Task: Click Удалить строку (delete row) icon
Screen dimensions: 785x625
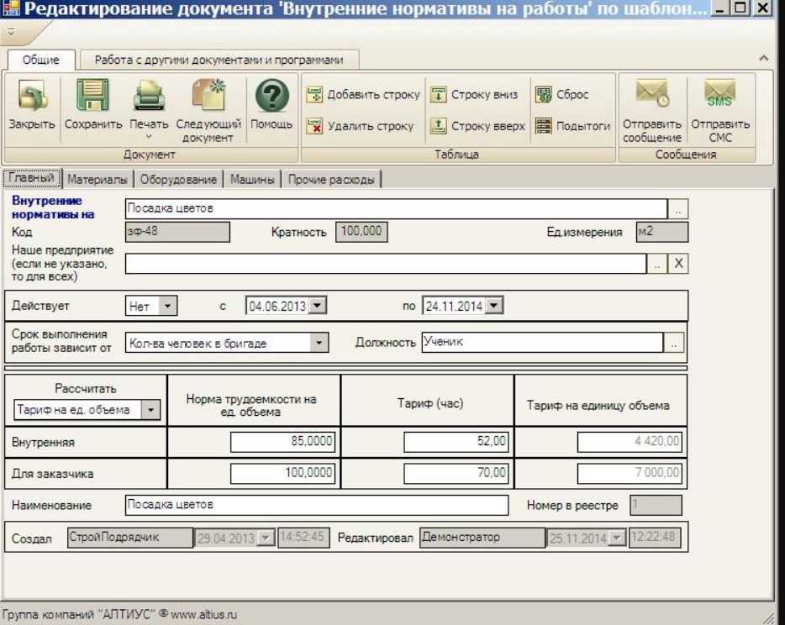Action: tap(314, 126)
